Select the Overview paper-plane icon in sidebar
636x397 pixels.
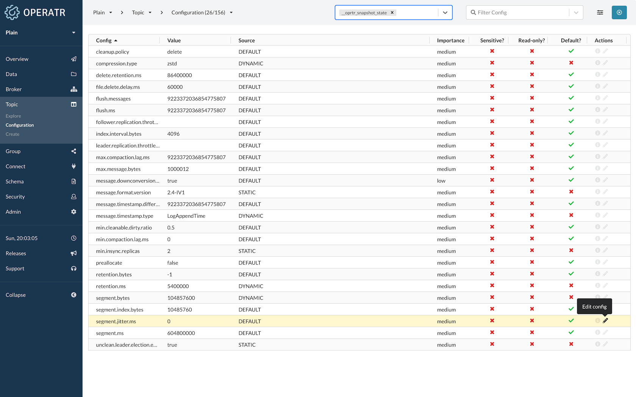(74, 59)
